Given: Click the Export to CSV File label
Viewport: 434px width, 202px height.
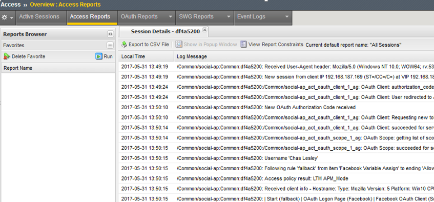Looking at the screenshot, I should pyautogui.click(x=149, y=44).
